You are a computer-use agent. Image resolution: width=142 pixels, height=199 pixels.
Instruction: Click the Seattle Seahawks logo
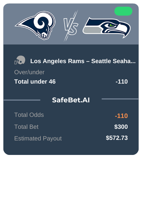[x=106, y=28]
